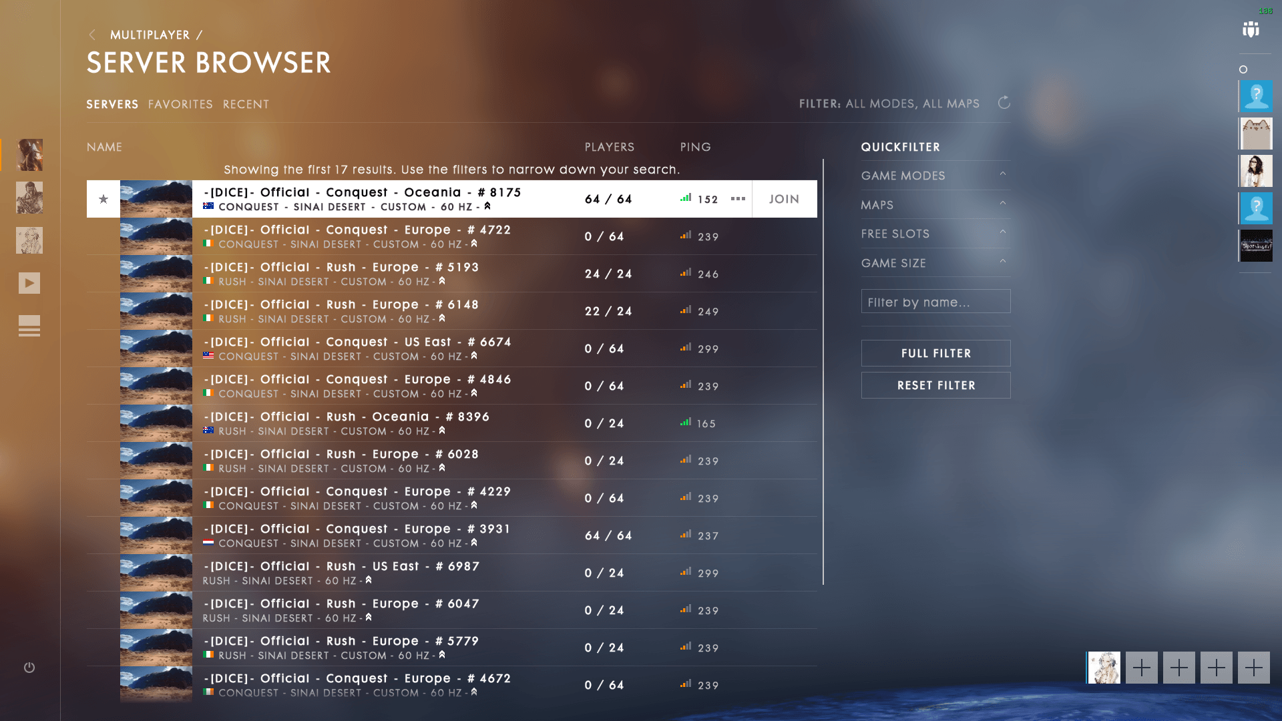1282x721 pixels.
Task: Click the Join button for Oceania #8175
Action: pos(784,199)
